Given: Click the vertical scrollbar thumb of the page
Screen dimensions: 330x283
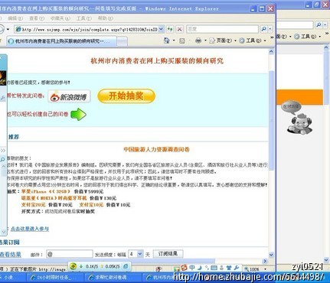Looking at the screenshot, I should pyautogui.click(x=271, y=120).
